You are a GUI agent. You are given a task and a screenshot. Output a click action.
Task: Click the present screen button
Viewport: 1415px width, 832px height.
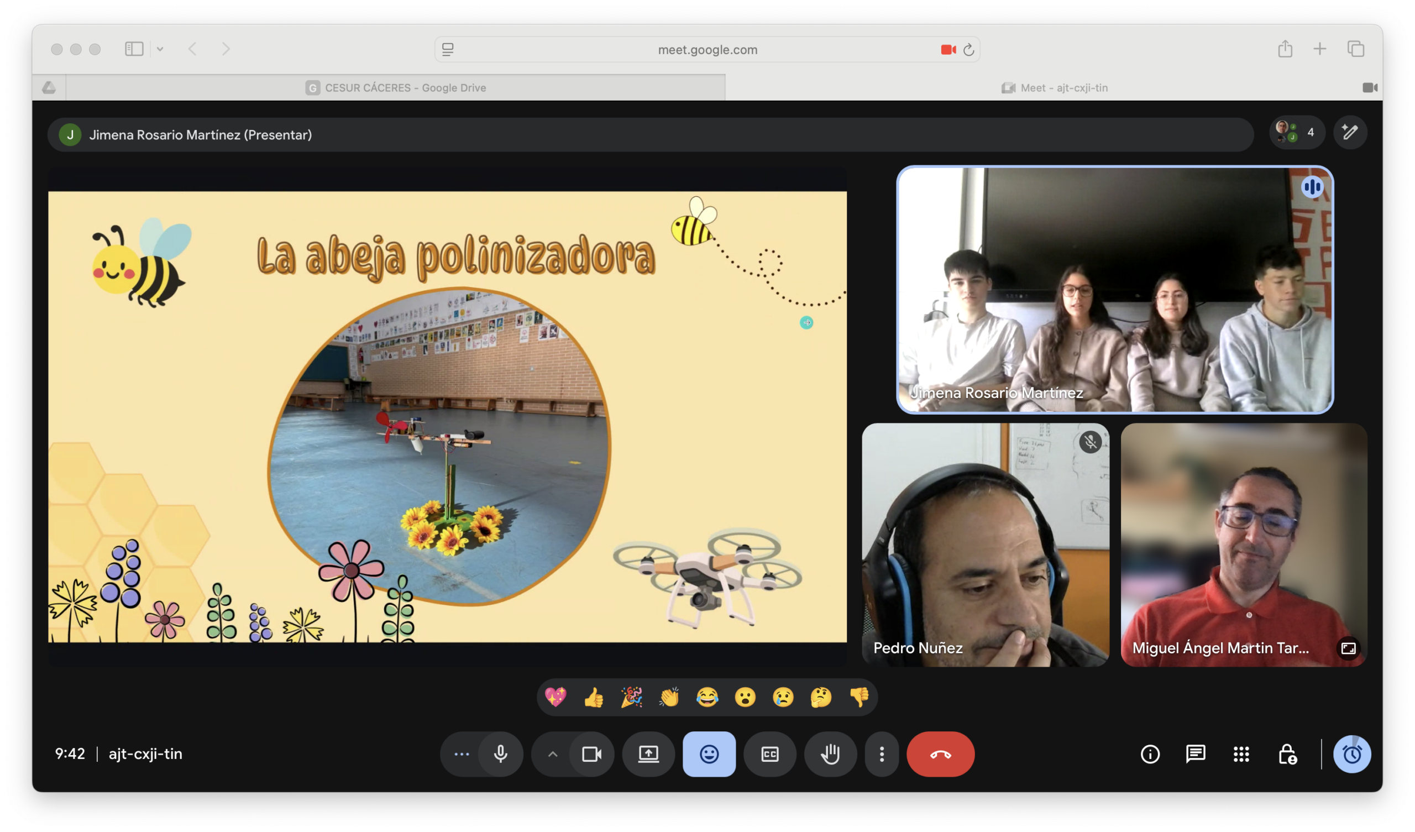coord(648,754)
